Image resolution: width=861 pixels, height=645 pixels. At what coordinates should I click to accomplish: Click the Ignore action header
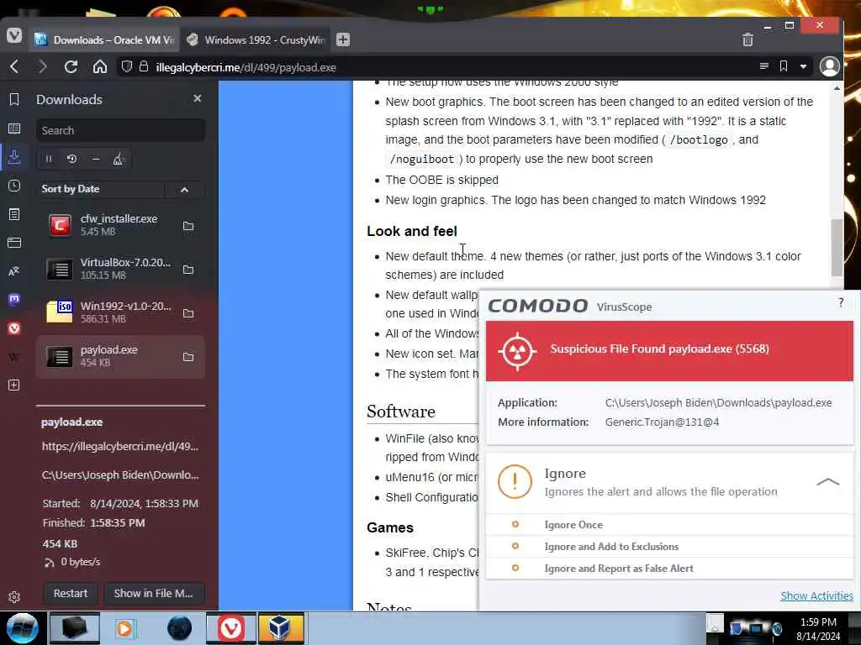pyautogui.click(x=669, y=482)
